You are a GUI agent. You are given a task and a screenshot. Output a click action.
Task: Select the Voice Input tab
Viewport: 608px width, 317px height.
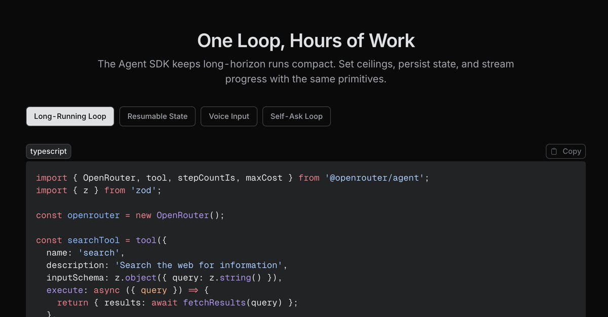click(229, 116)
